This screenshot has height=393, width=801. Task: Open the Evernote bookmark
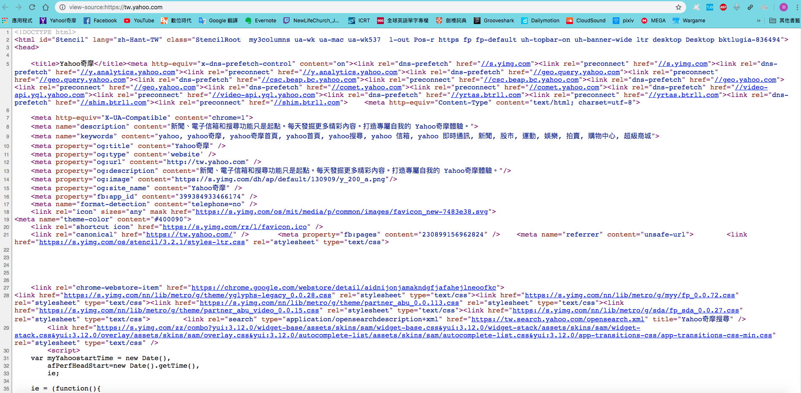[x=261, y=20]
